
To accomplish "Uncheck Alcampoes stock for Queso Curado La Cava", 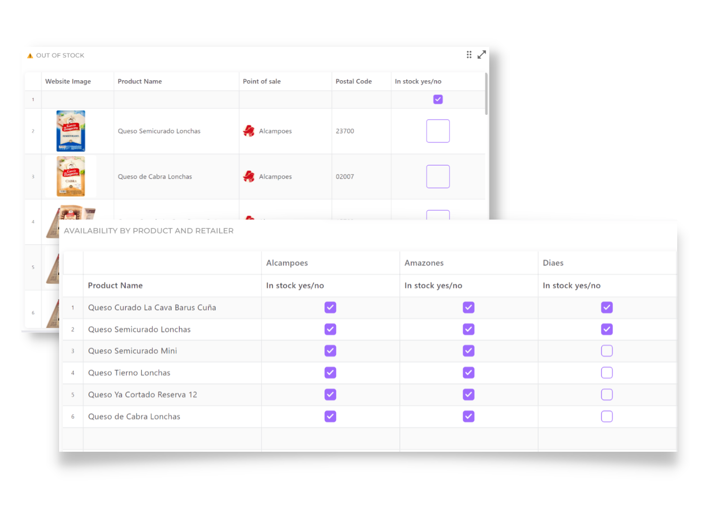I will 330,307.
